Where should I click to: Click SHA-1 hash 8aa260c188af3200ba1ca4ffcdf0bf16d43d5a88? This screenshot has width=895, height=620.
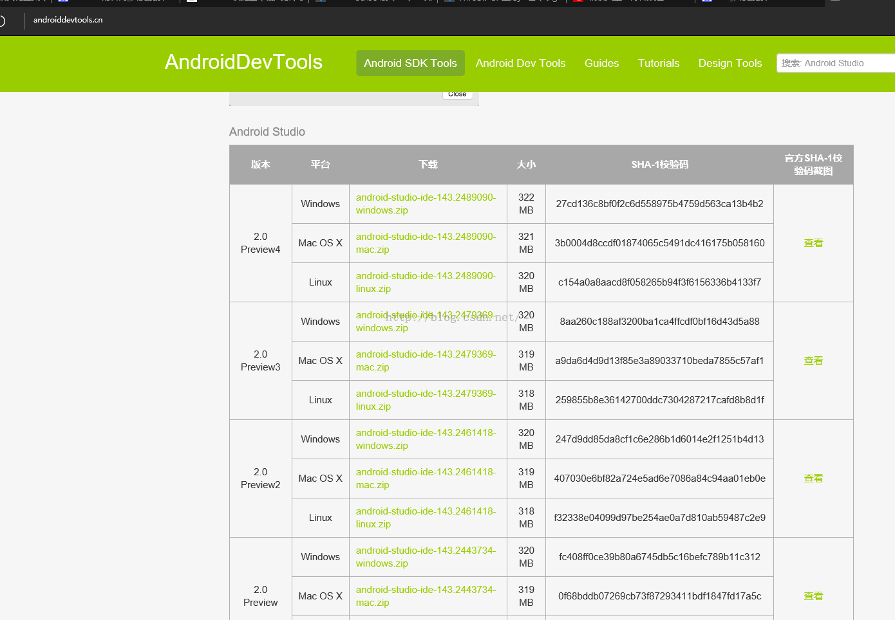click(x=659, y=322)
